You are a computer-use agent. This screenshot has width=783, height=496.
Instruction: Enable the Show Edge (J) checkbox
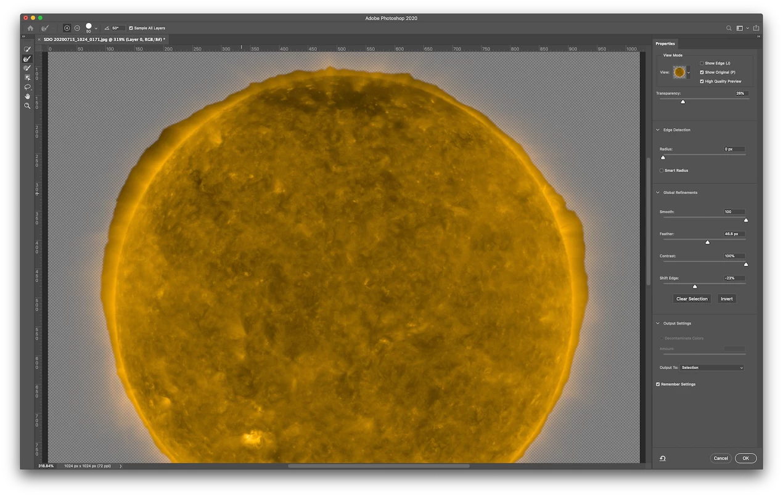(702, 63)
